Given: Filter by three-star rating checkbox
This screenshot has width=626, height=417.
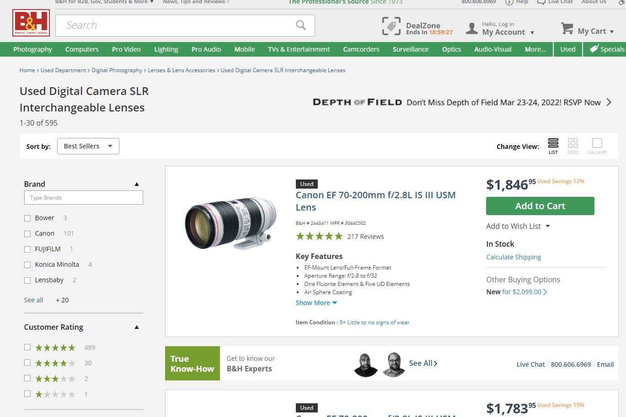Looking at the screenshot, I should tap(27, 378).
